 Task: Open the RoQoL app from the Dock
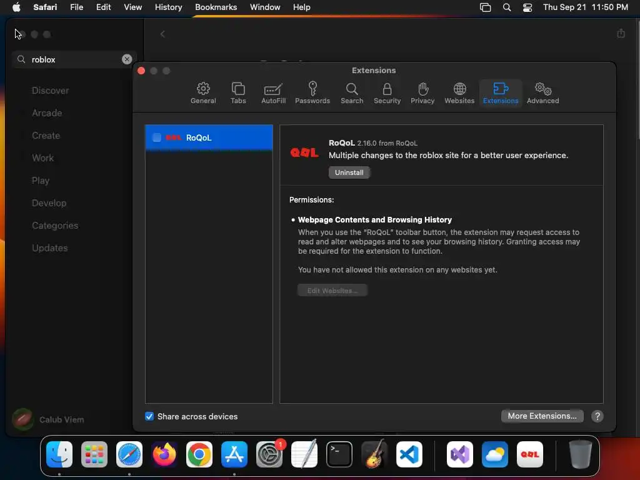pos(530,454)
